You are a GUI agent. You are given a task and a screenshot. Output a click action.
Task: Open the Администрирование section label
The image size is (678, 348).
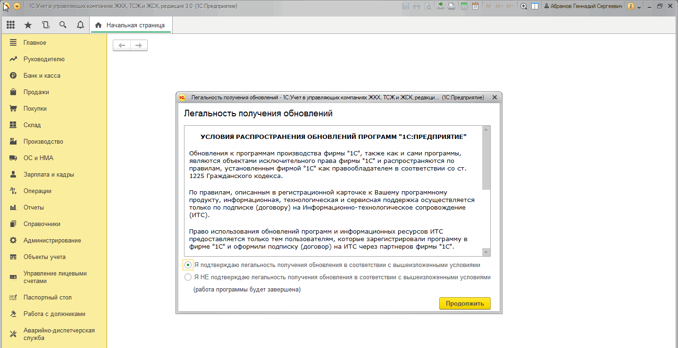(52, 240)
